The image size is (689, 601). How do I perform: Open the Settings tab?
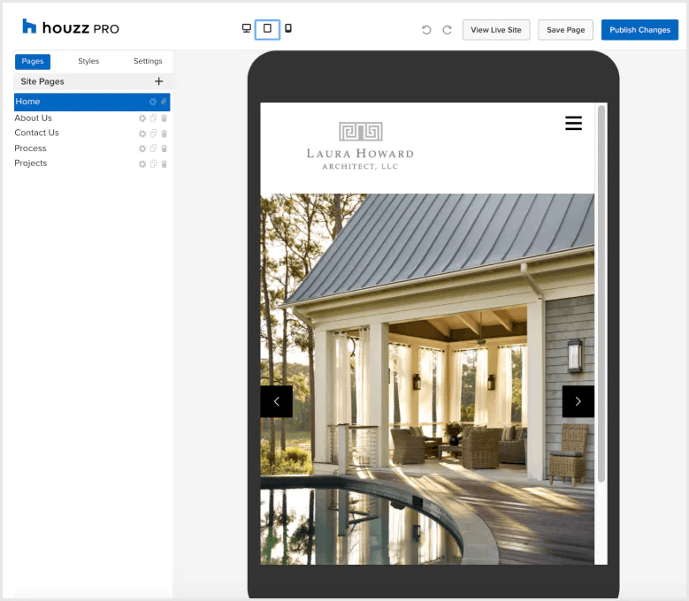(148, 62)
